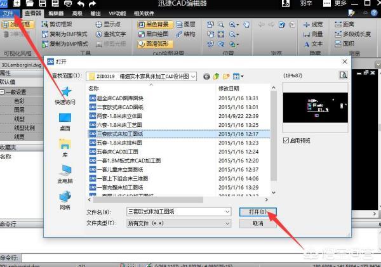Click the preview zoom icon above thumbnail
This screenshot has width=381, height=267.
coord(343,75)
